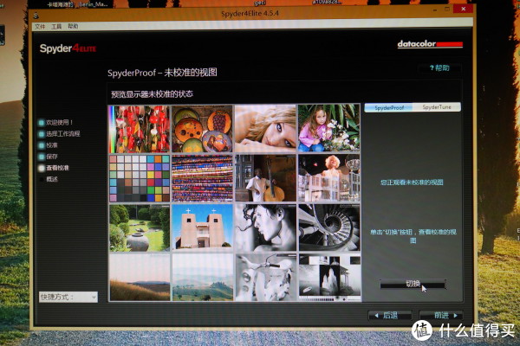Open the 快捷方式 dropdown

tap(68, 297)
